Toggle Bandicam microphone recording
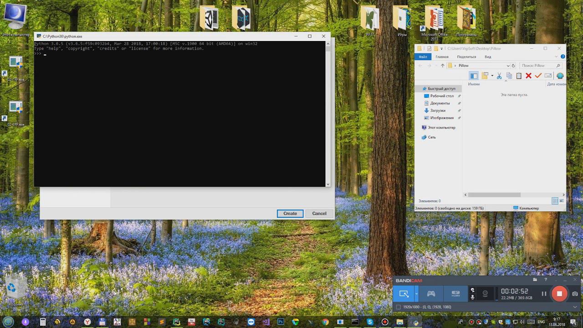Image resolution: width=583 pixels, height=328 pixels. 472,297
